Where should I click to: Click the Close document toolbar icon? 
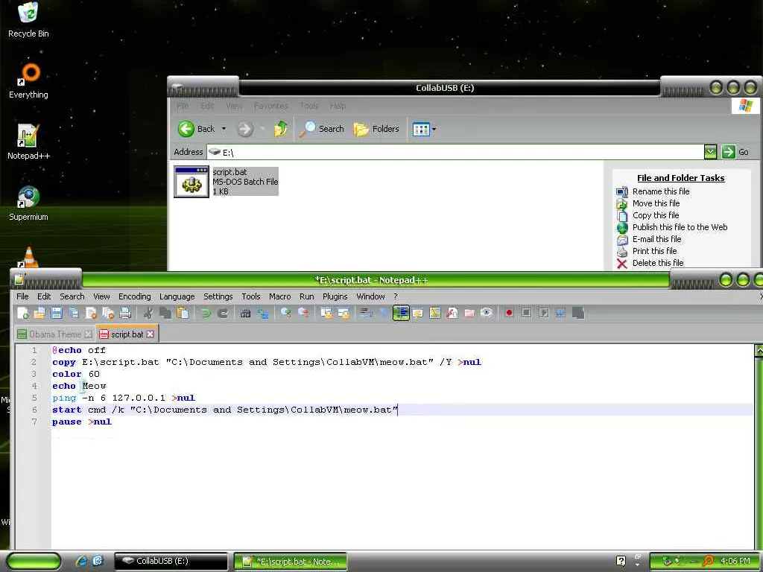(x=91, y=314)
